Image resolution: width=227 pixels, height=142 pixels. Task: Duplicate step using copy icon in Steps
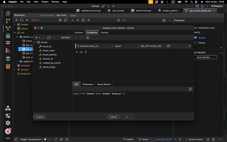pyautogui.click(x=83, y=20)
